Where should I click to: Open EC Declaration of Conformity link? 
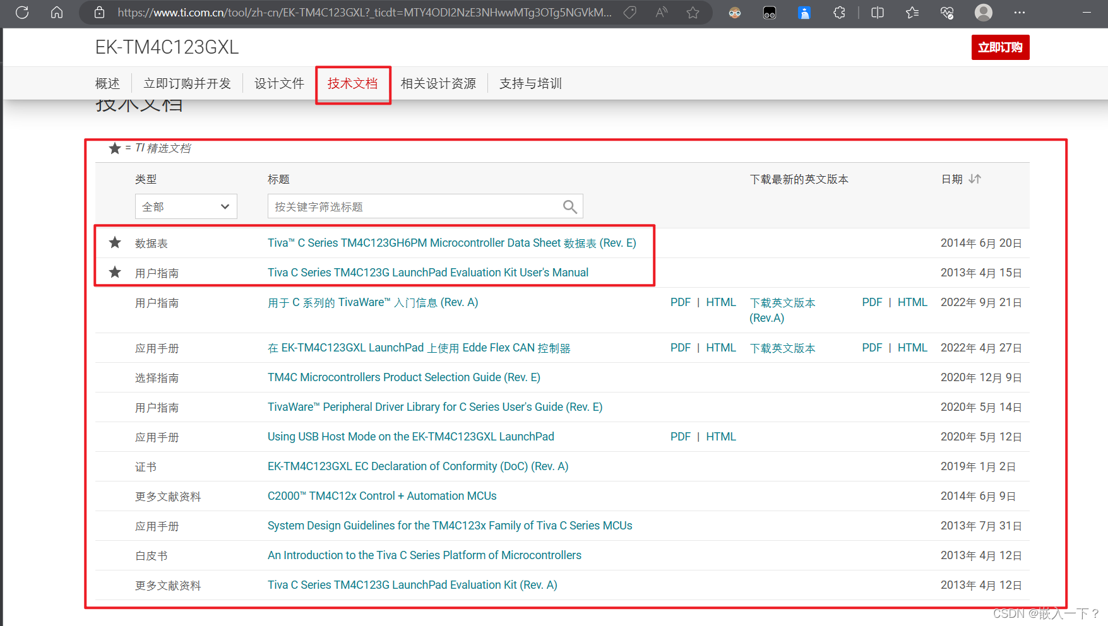click(x=418, y=466)
